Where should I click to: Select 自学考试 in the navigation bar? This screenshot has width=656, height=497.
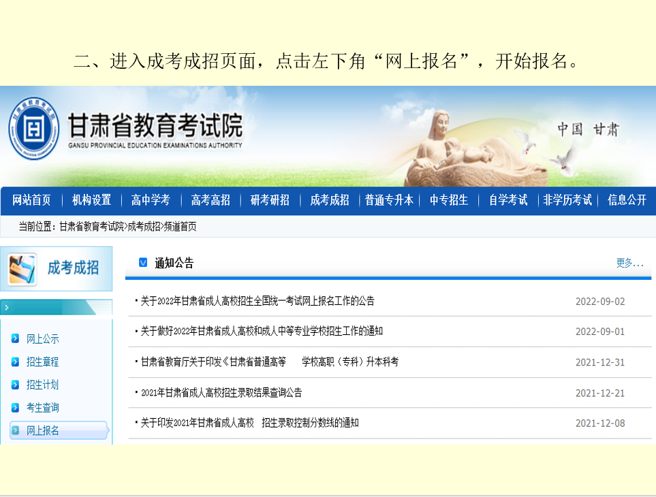pos(507,200)
